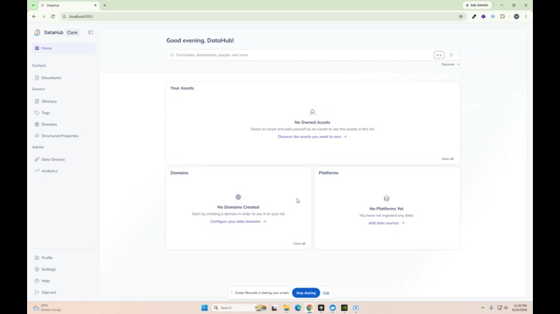The width and height of the screenshot is (560, 314).
Task: Select the DataHub browser tab
Action: (68, 6)
